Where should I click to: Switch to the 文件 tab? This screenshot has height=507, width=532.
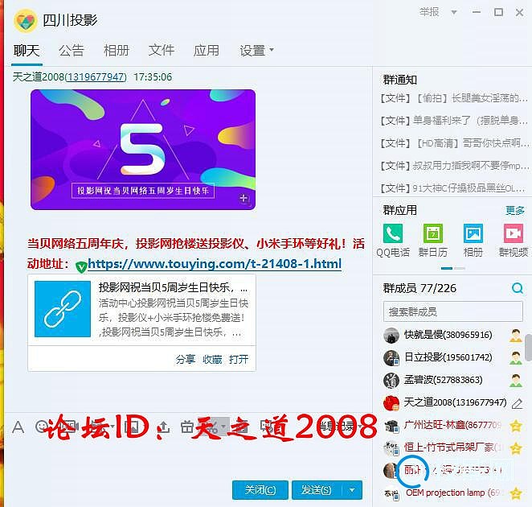(162, 50)
